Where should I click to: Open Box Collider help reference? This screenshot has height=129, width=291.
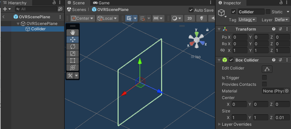click(x=273, y=60)
